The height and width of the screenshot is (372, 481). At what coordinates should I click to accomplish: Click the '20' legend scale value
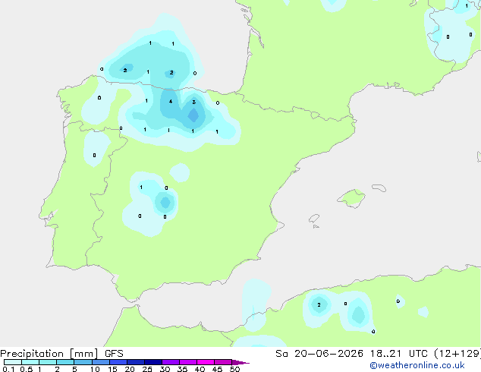pyautogui.click(x=130, y=369)
